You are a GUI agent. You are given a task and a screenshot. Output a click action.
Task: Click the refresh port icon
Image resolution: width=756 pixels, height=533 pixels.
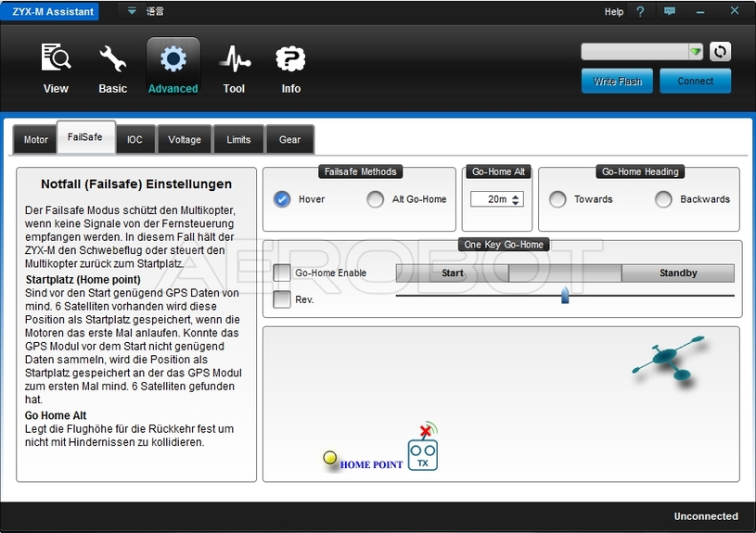pyautogui.click(x=720, y=52)
